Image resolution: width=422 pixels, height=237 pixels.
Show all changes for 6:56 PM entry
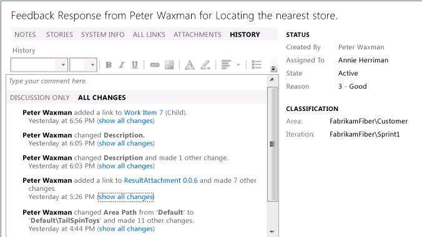(x=126, y=121)
